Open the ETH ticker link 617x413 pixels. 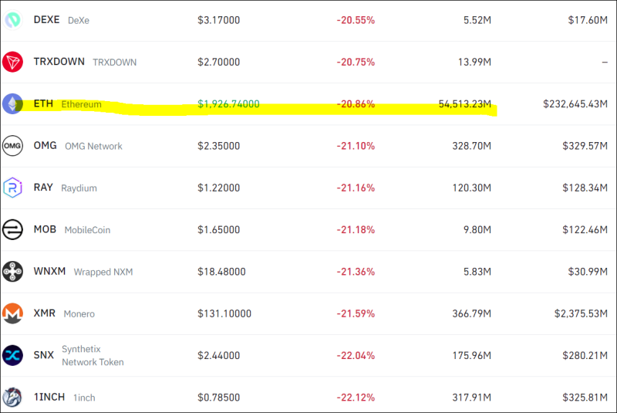point(43,103)
